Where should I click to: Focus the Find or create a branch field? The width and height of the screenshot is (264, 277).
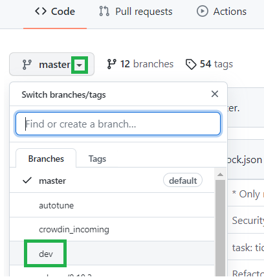coord(118,124)
